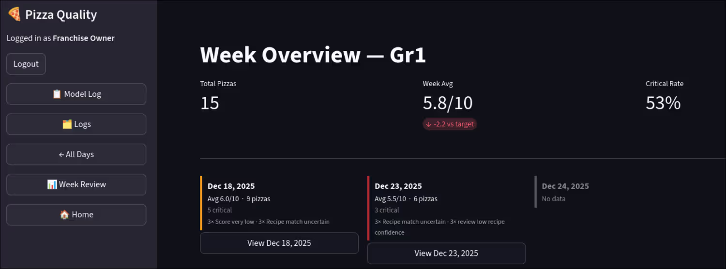Log out of the Franchise Owner account
This screenshot has width=726, height=269.
[x=26, y=64]
